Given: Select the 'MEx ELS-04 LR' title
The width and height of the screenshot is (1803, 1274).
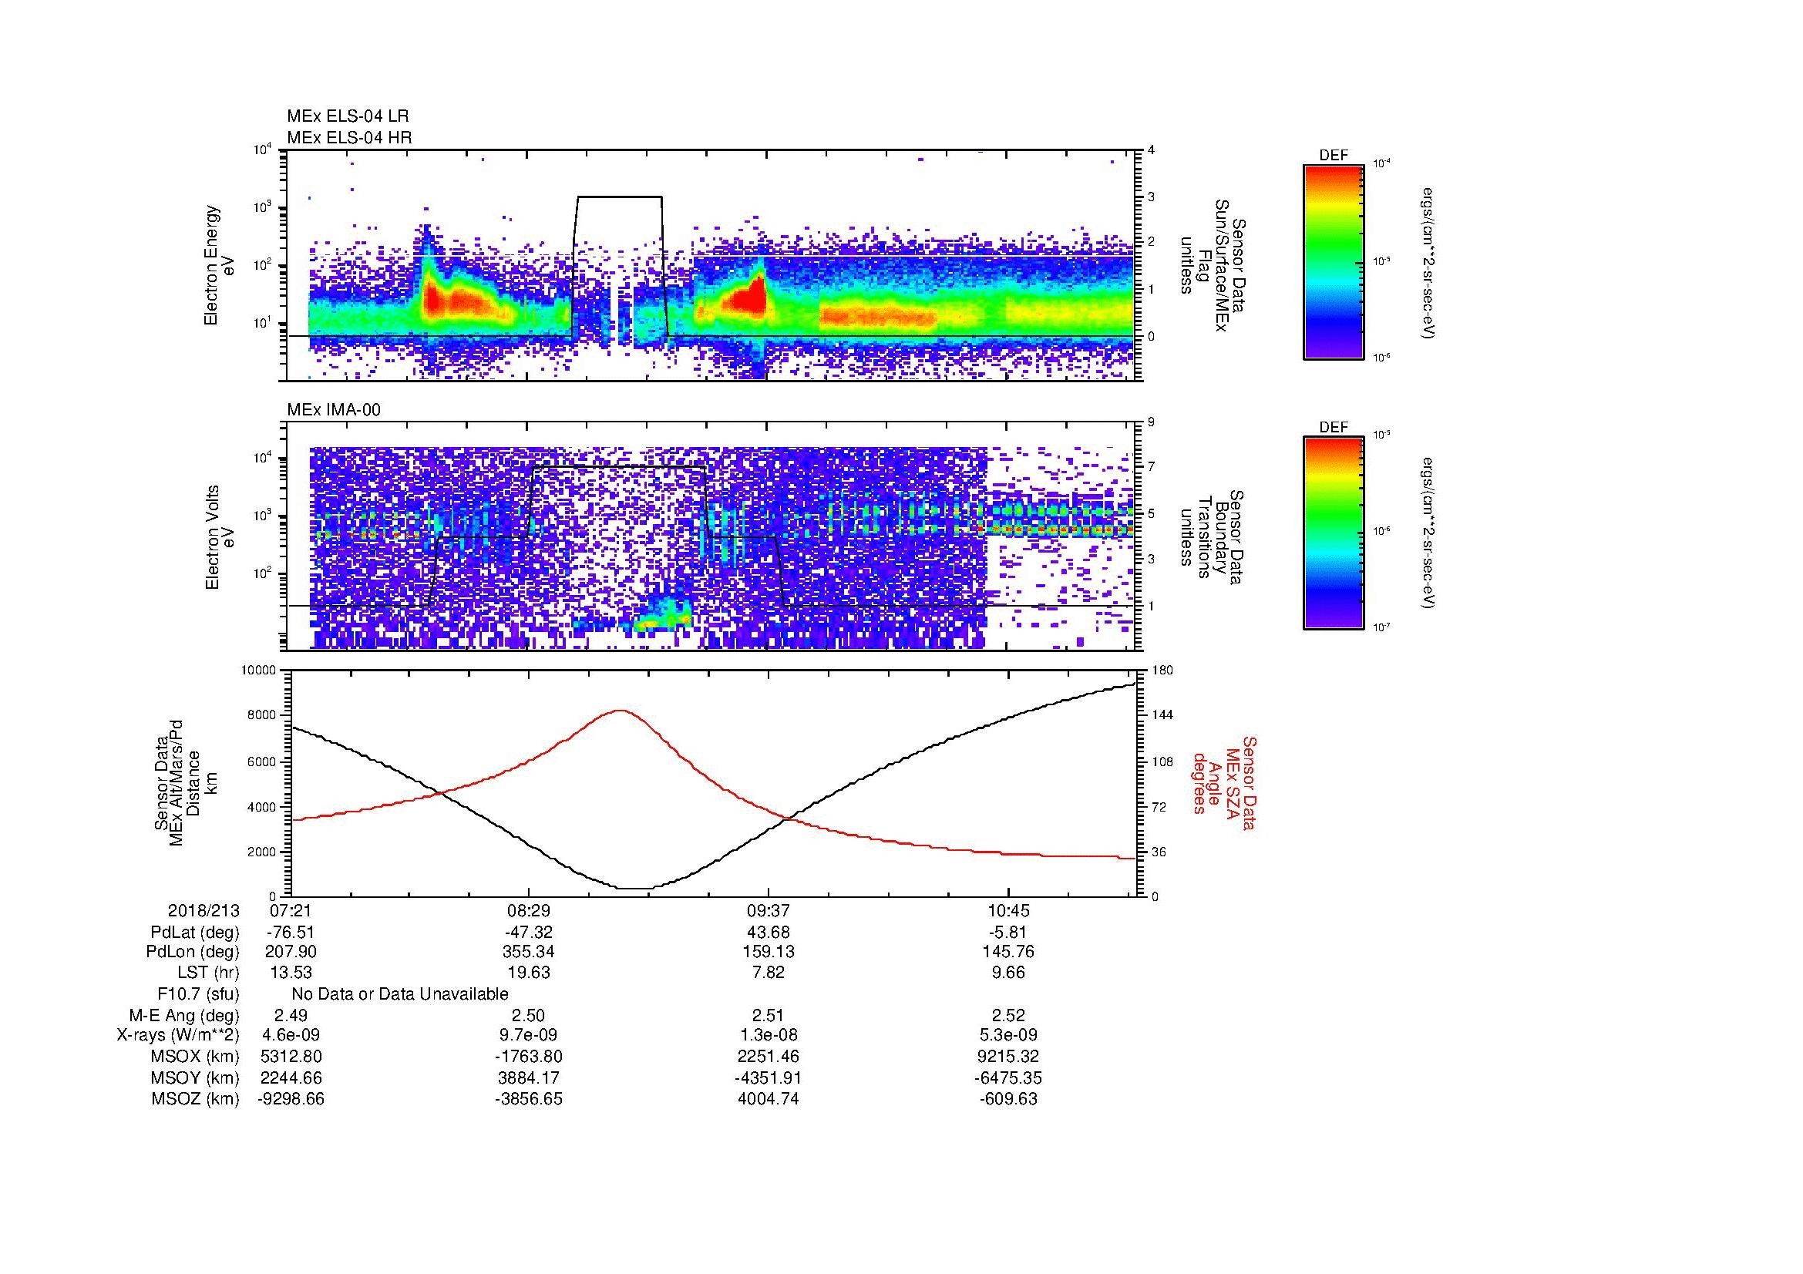Looking at the screenshot, I should pyautogui.click(x=348, y=116).
